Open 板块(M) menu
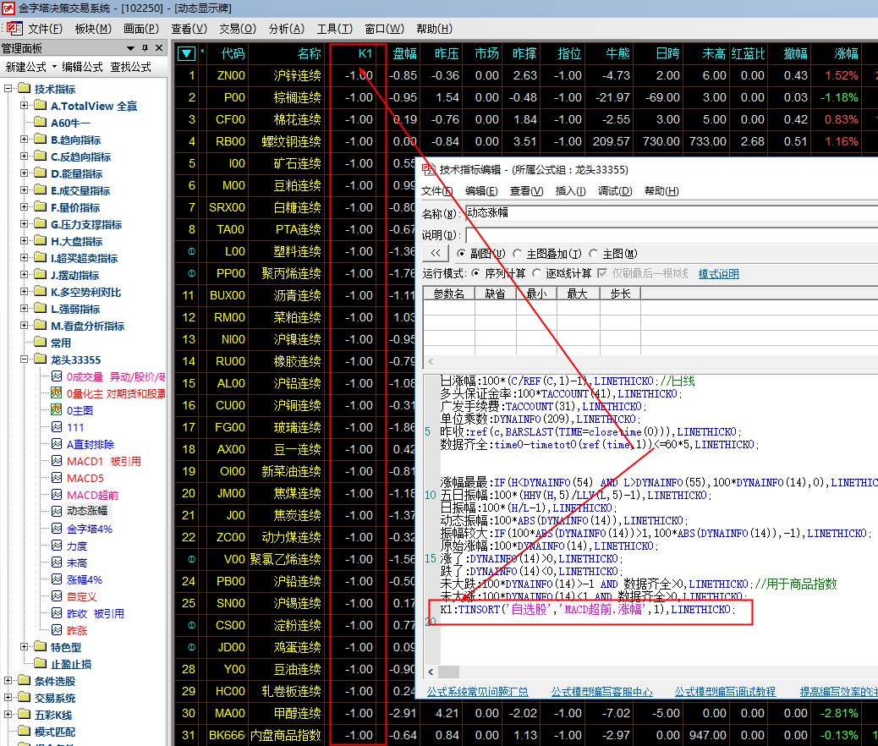878x746 pixels. 94,29
